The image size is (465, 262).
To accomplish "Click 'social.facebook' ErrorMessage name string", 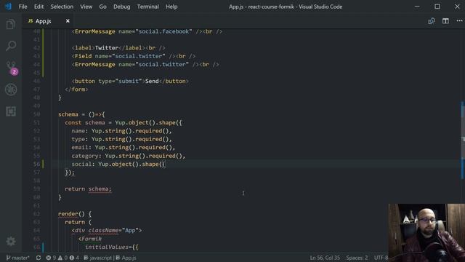I will tap(163, 31).
